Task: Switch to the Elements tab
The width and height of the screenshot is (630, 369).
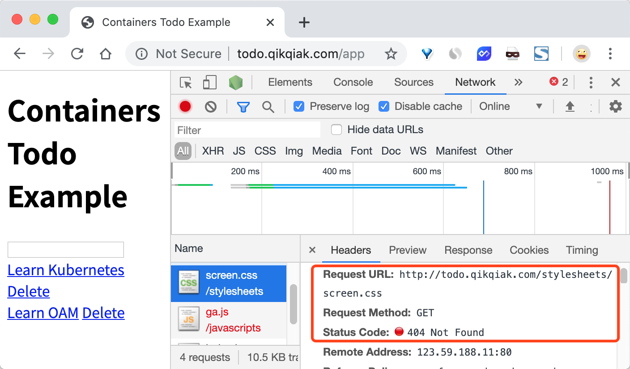Action: (x=290, y=82)
